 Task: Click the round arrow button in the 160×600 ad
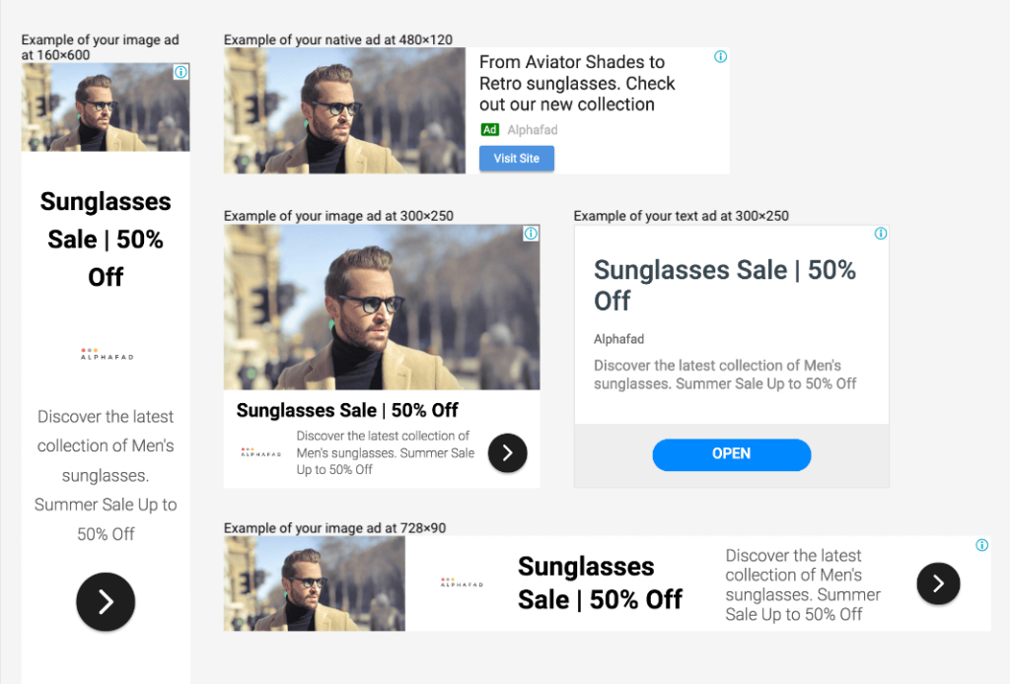point(106,601)
